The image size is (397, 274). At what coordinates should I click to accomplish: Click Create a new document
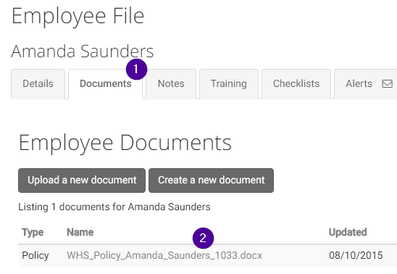coord(211,180)
